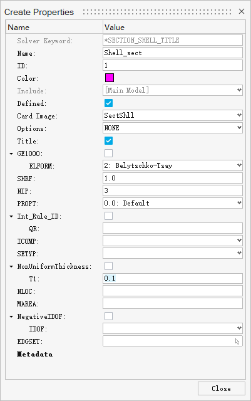Open the PROPT dropdown list
The image size is (251, 401).
tap(173, 203)
